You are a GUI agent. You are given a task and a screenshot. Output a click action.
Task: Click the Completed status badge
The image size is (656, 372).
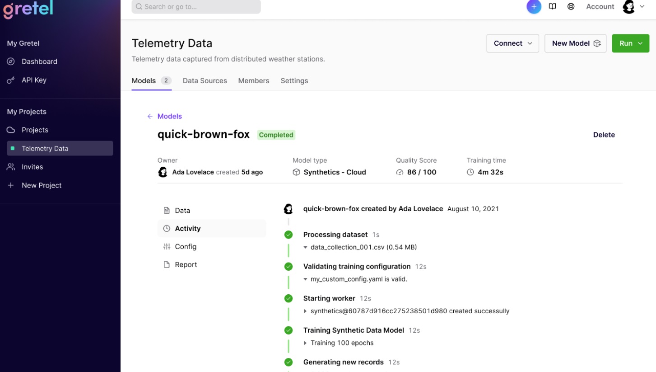pos(276,135)
